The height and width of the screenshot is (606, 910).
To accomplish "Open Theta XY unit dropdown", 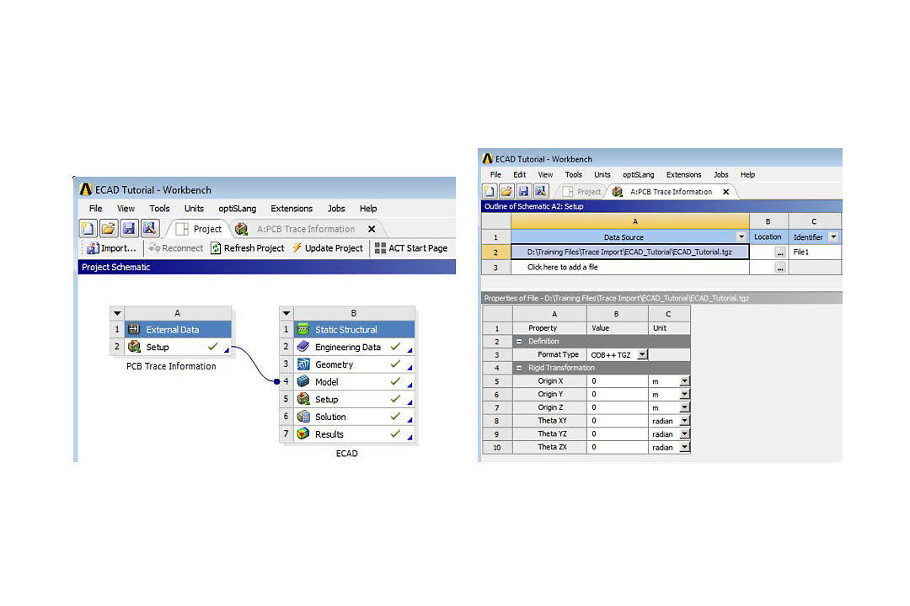I will tap(685, 421).
